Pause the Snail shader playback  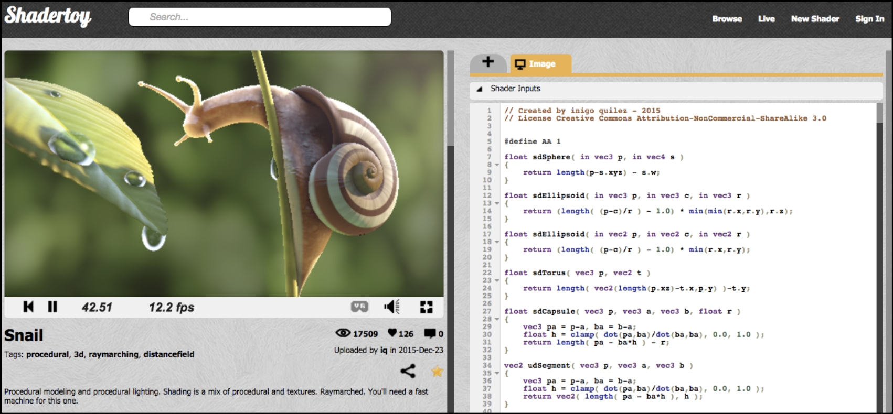(52, 307)
